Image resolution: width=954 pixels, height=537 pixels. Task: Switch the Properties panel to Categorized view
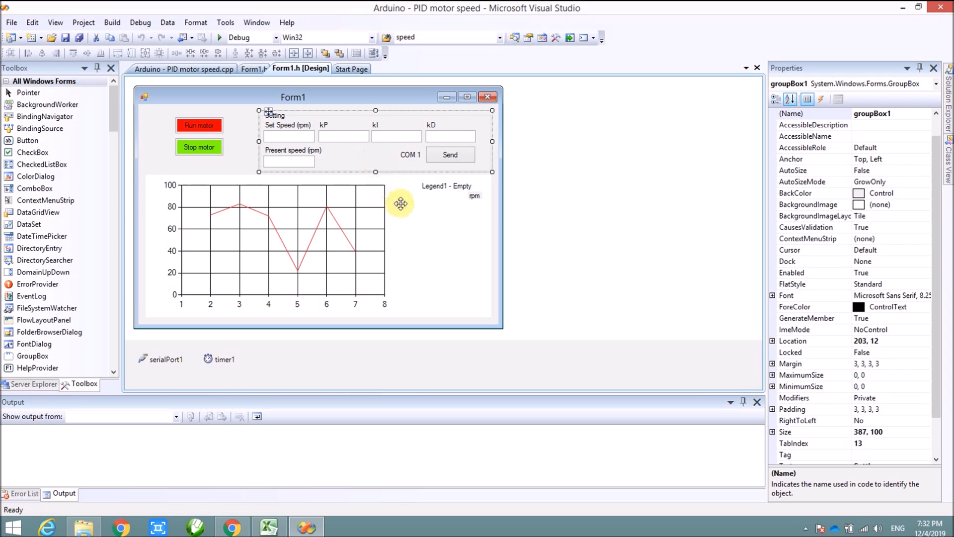click(776, 99)
